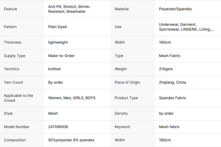Click 92%polyester 8% spandex composition text

click(x=71, y=140)
